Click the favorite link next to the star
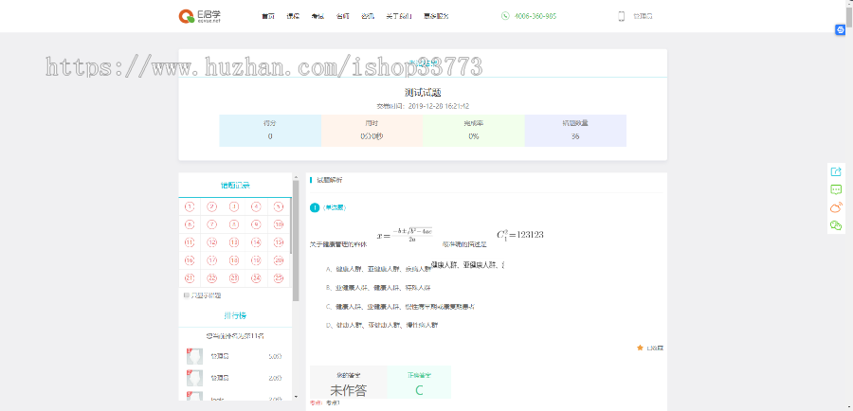This screenshot has width=853, height=411. point(655,348)
